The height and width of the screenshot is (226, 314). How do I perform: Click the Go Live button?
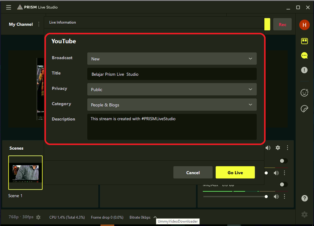[x=235, y=172]
